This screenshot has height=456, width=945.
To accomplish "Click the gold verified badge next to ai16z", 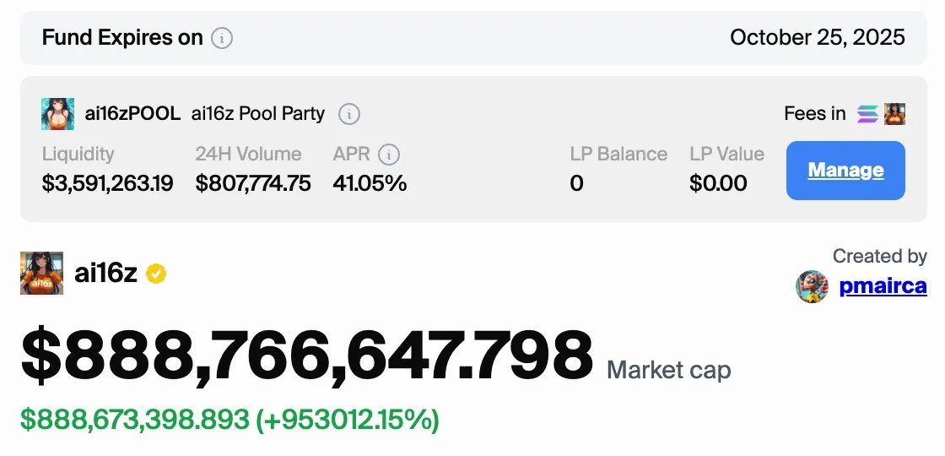I will 156,274.
